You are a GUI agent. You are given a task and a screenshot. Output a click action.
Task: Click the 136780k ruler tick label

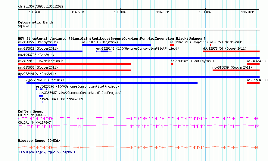click(x=120, y=12)
